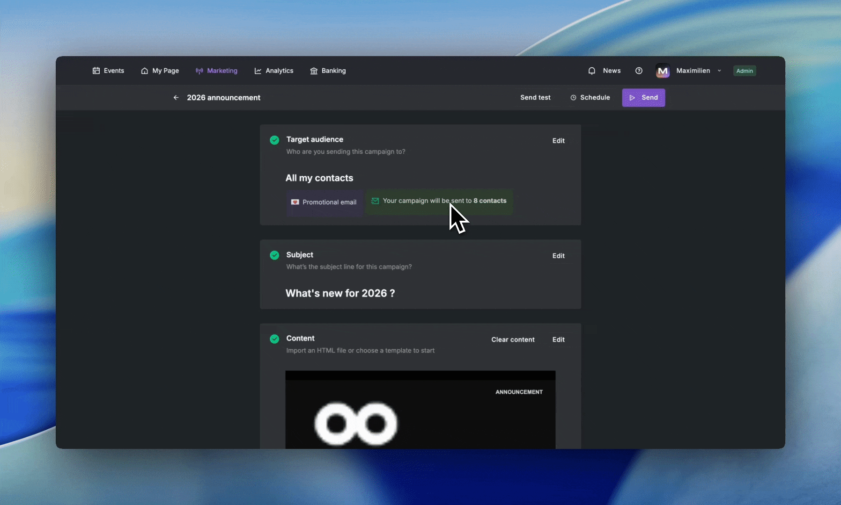Open the announcement email preview thumbnail

click(420, 410)
